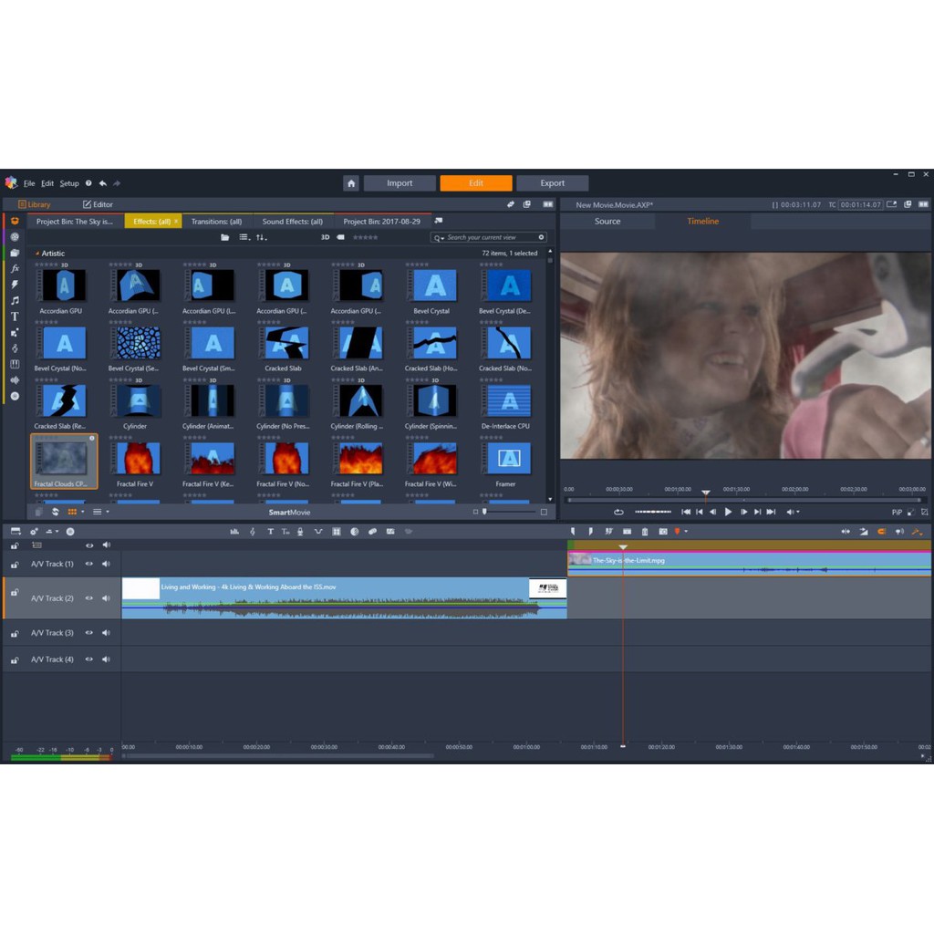Select the music note icon in the sidebar
Screen dimensions: 934x934
click(x=15, y=300)
